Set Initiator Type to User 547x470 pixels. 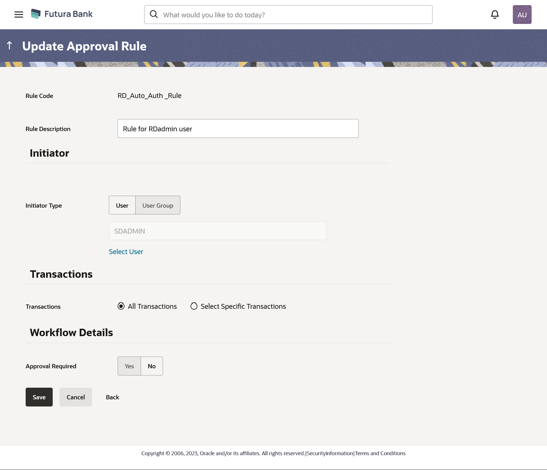tap(122, 205)
